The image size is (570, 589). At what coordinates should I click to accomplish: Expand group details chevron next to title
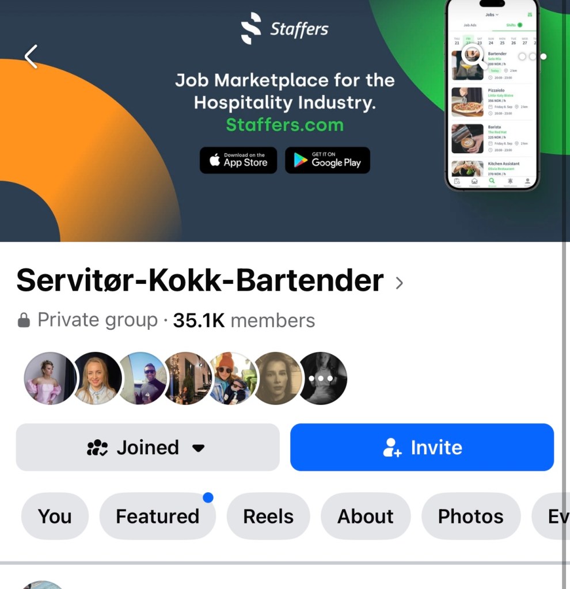(399, 283)
